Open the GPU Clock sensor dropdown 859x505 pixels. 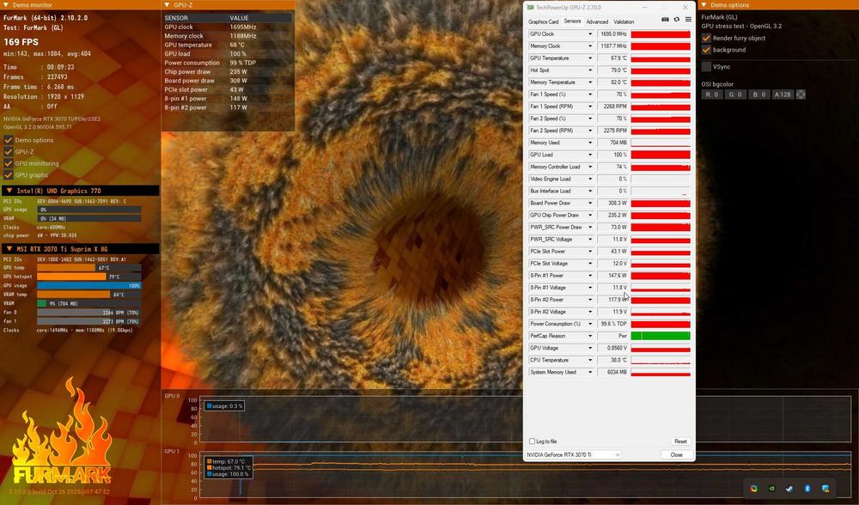click(590, 34)
